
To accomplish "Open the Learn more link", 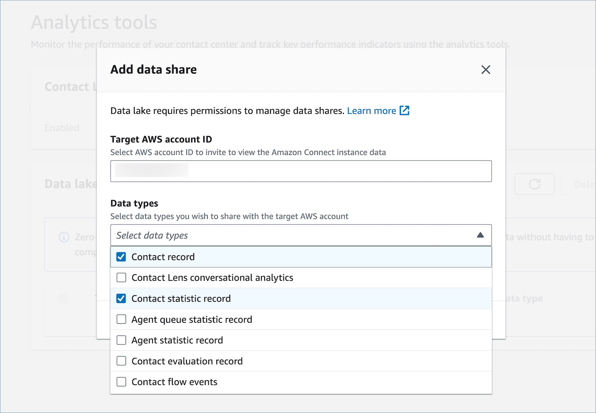I will point(371,110).
